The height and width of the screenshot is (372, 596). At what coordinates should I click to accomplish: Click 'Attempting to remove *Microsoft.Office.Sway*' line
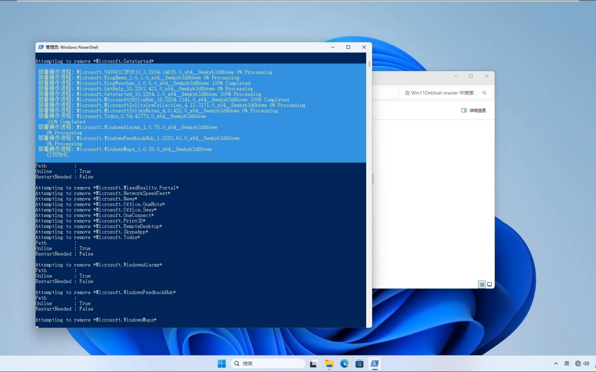96,210
